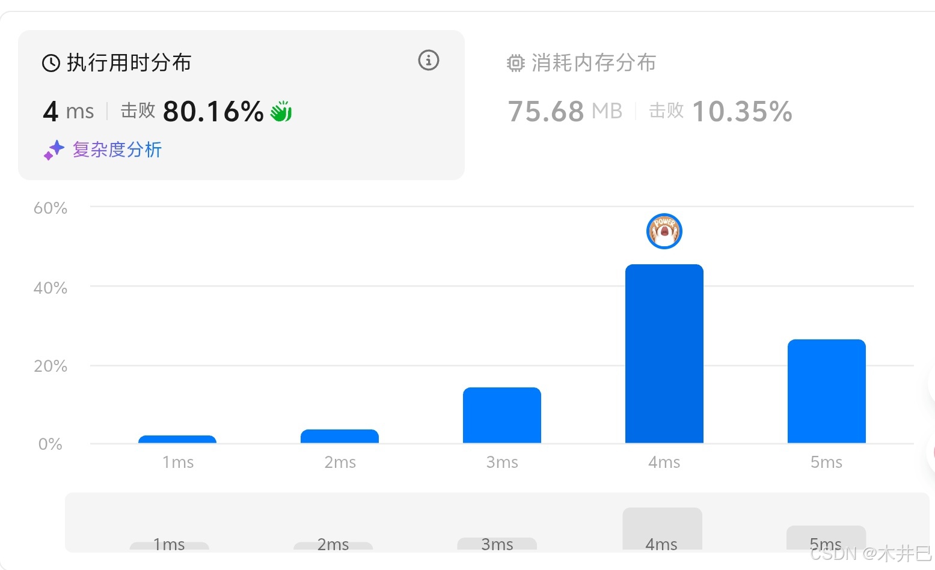
Task: Select the 1ms bar in the chart
Action: (x=177, y=440)
